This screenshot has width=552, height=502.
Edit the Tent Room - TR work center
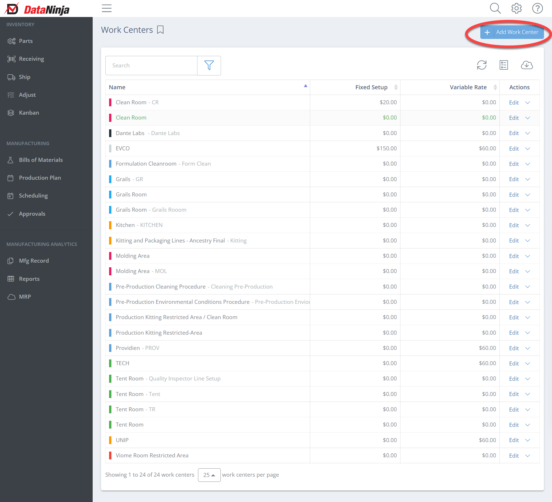coord(514,410)
